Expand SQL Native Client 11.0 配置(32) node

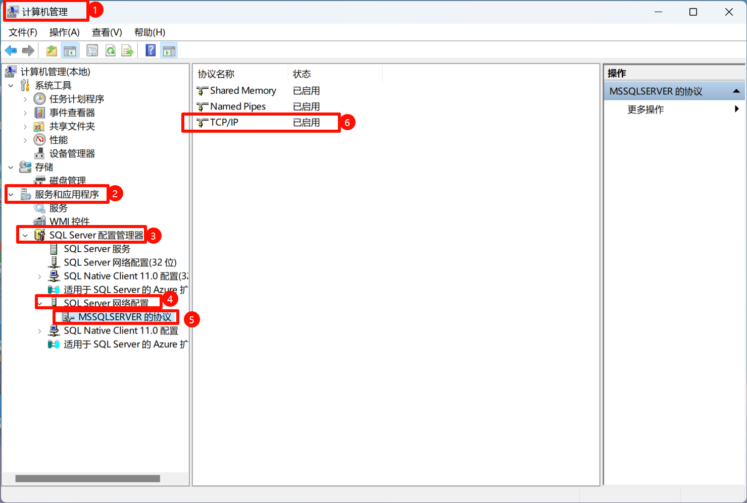(40, 276)
